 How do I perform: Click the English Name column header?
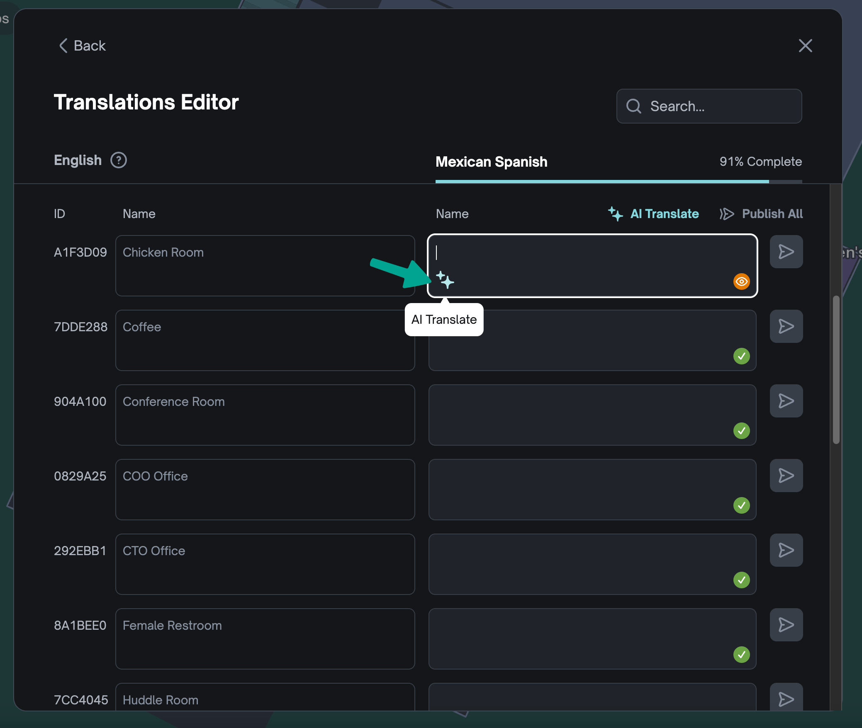(139, 214)
